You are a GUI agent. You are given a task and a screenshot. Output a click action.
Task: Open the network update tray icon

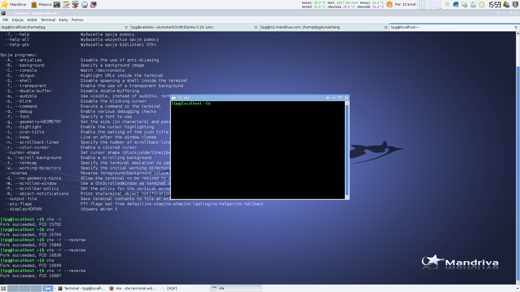[456, 5]
